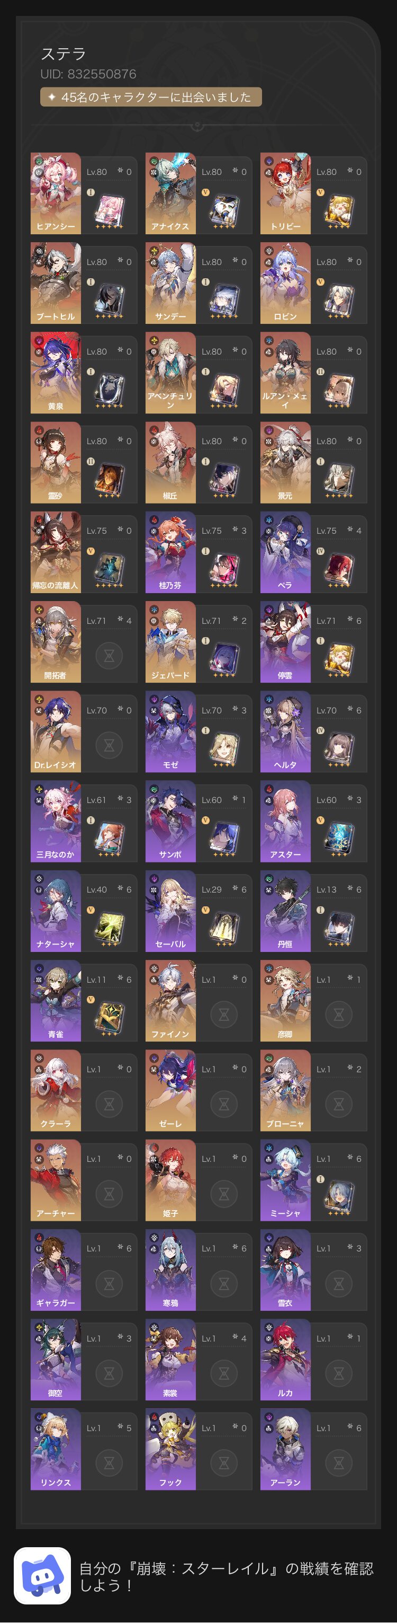Open ナターシャ's light cone icon

109,929
